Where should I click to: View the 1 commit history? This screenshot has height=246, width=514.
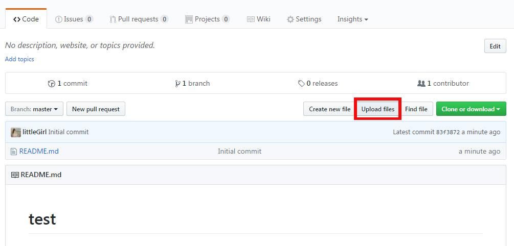[x=68, y=83]
